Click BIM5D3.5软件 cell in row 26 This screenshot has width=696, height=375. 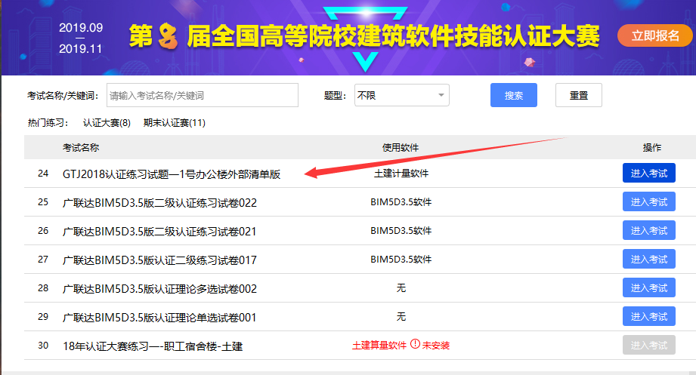[x=401, y=230]
